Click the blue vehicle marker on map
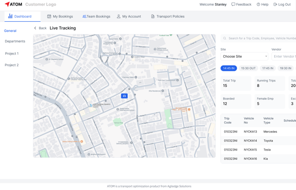This screenshot has height=190, width=296. [124, 96]
